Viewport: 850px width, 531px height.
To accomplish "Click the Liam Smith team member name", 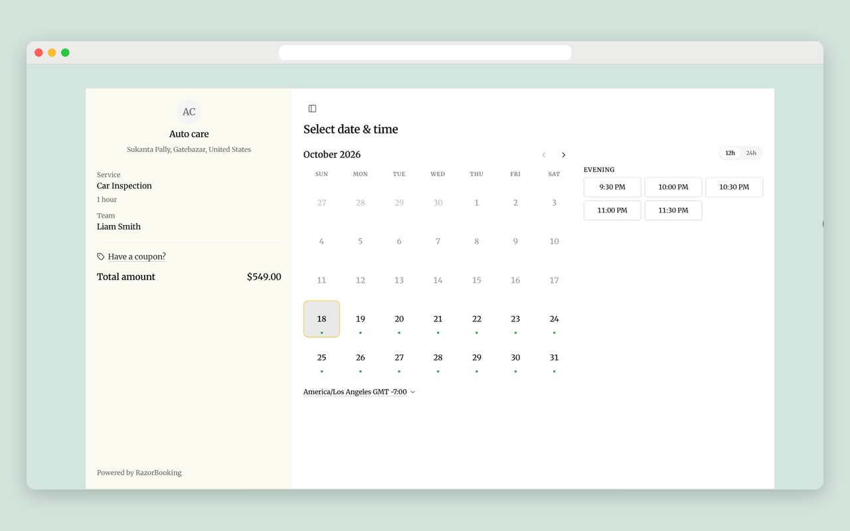I will pos(119,226).
